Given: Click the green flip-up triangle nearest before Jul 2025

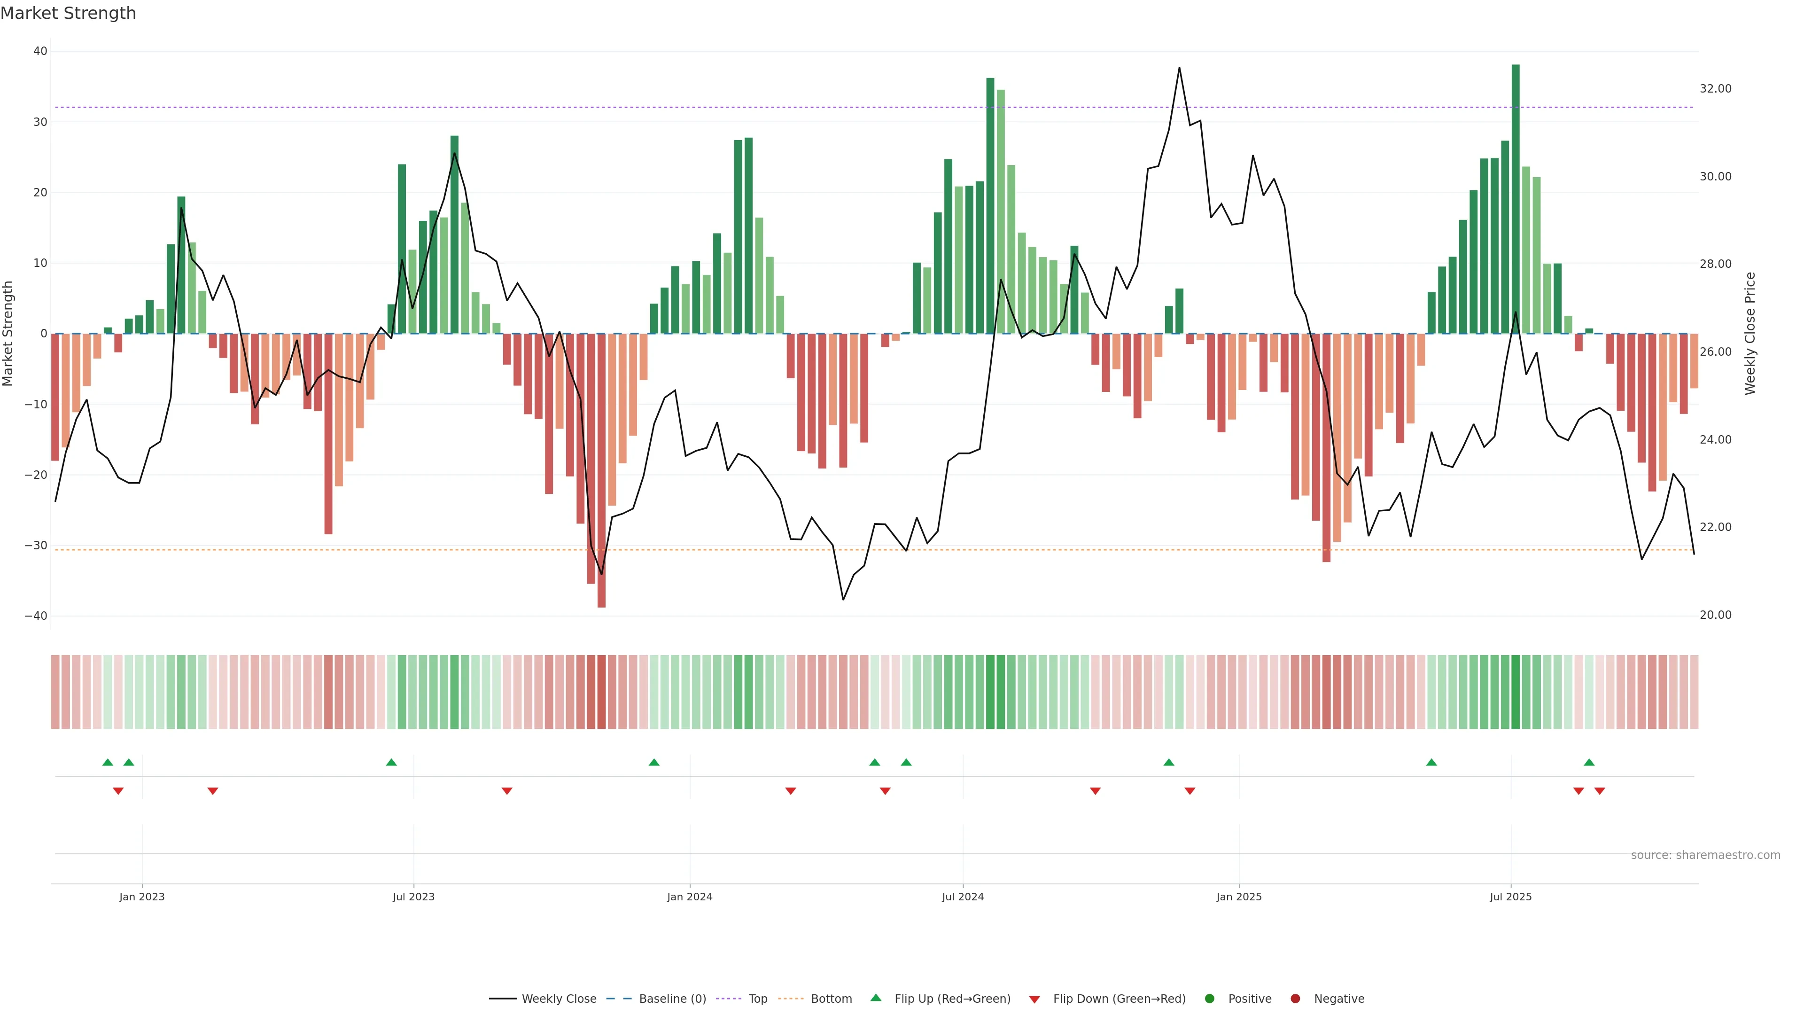Looking at the screenshot, I should pyautogui.click(x=1431, y=762).
